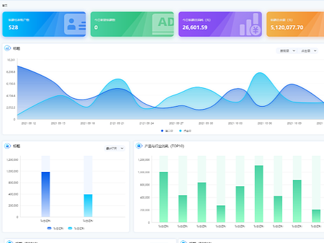This screenshot has height=243, width=324.
Task: Click the short cyan bar in small chart
Action: 88,206
